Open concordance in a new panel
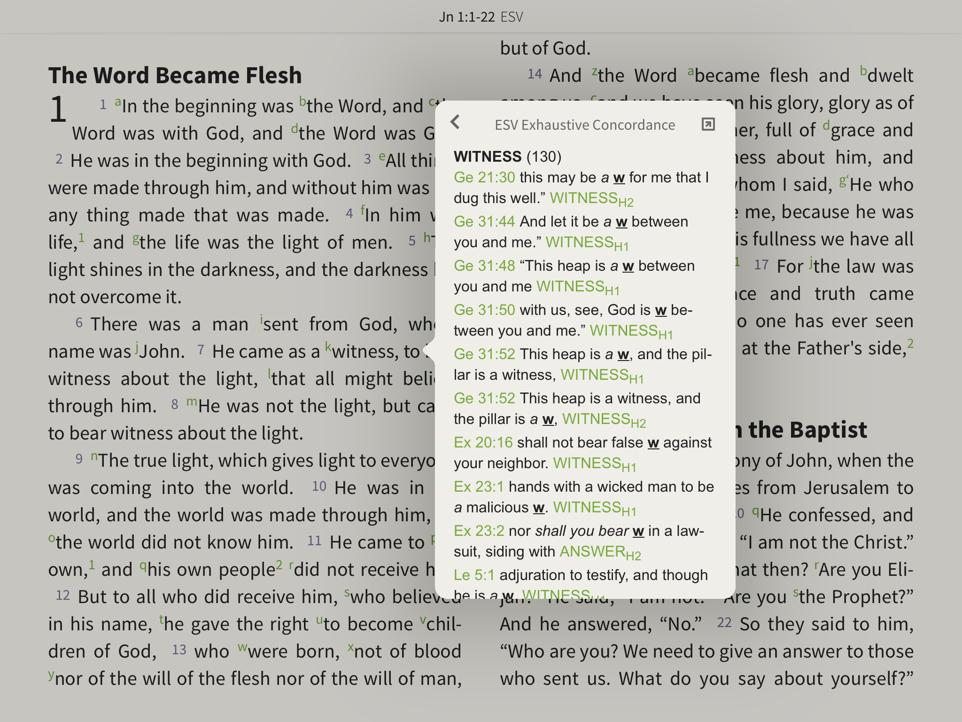Image resolution: width=962 pixels, height=722 pixels. click(x=708, y=124)
